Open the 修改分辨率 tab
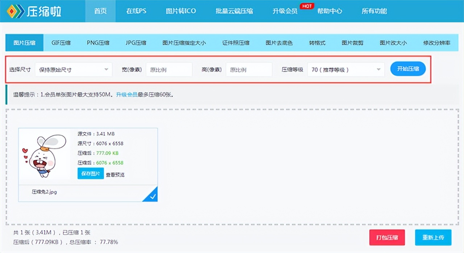 437,42
